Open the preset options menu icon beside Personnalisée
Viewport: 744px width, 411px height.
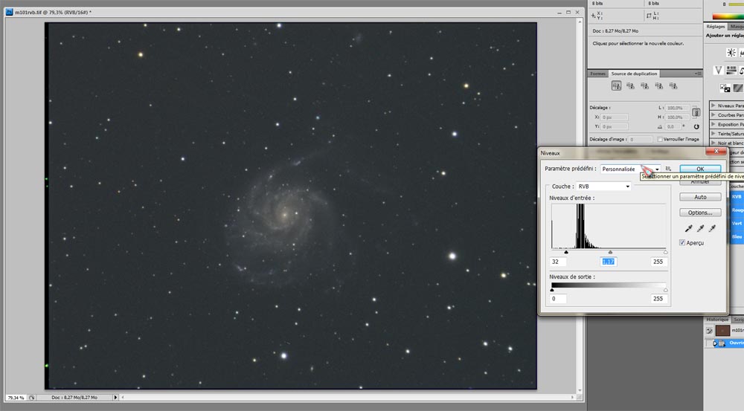668,169
